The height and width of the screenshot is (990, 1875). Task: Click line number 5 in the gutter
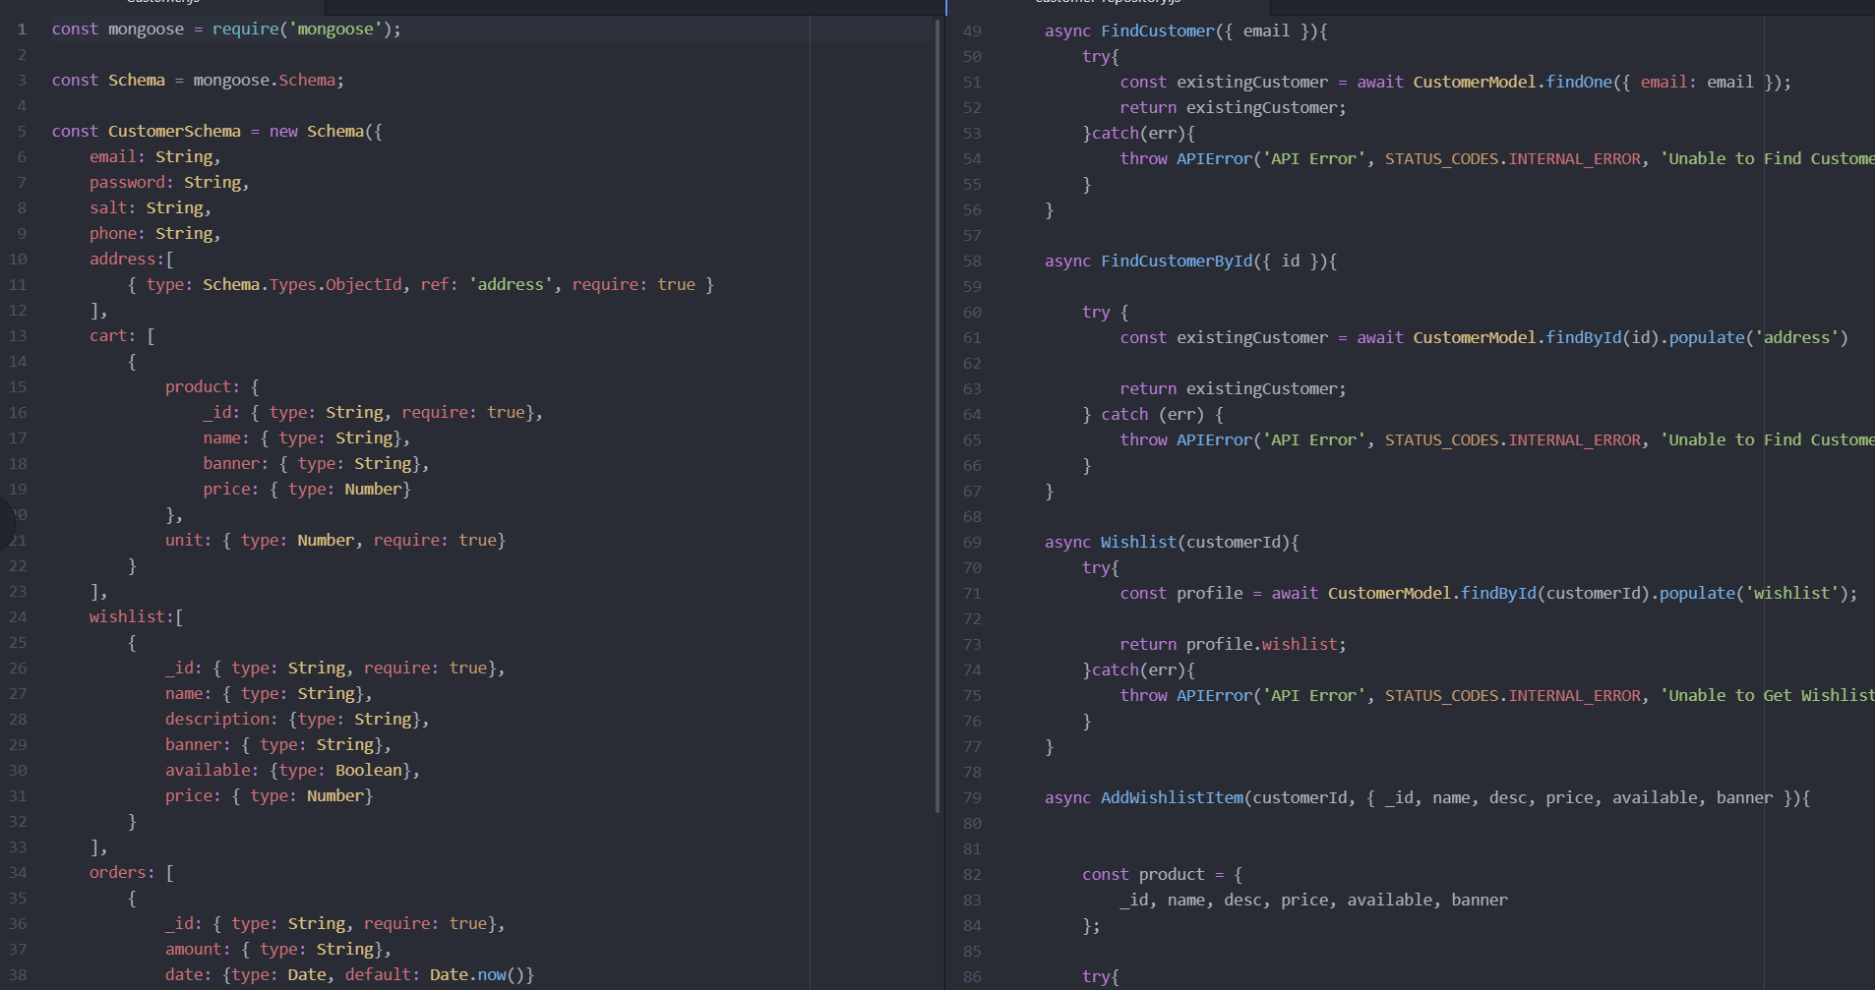(x=22, y=131)
